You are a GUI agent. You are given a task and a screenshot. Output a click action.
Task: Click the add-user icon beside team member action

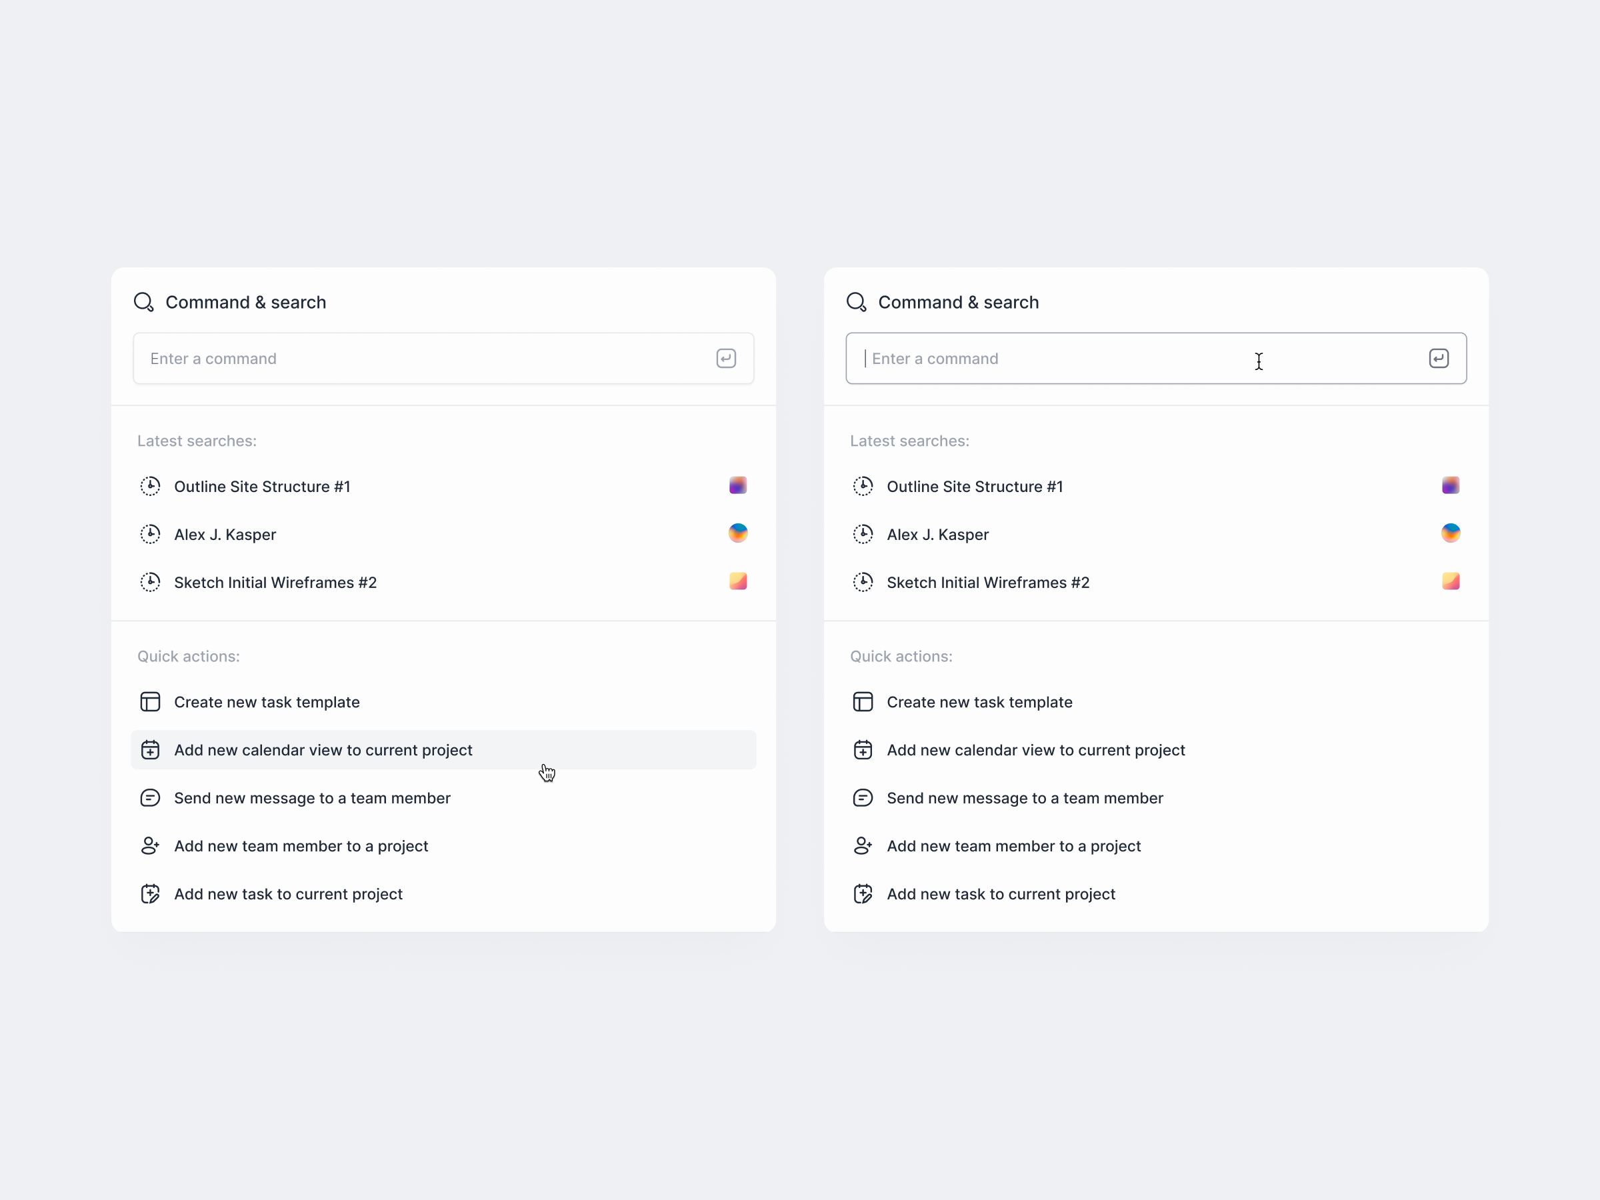click(x=150, y=845)
